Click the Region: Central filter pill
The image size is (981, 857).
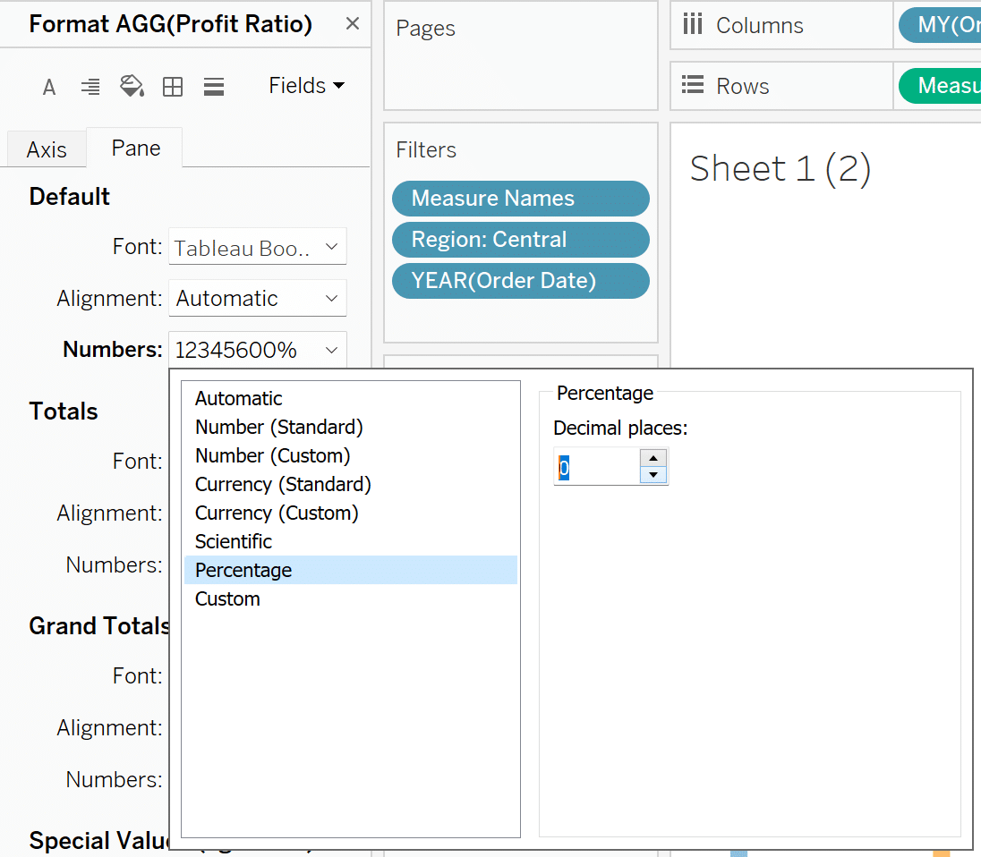pyautogui.click(x=520, y=240)
